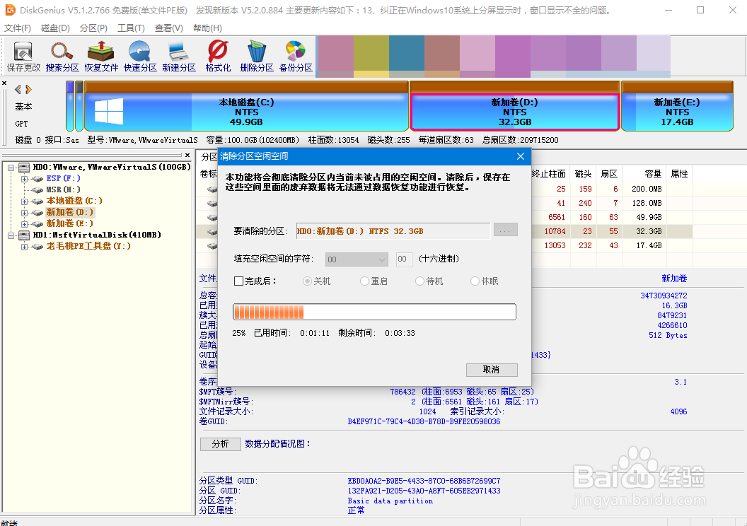The image size is (747, 526).
Task: Click the drive icon beside ESP (F:)
Action: [37, 179]
